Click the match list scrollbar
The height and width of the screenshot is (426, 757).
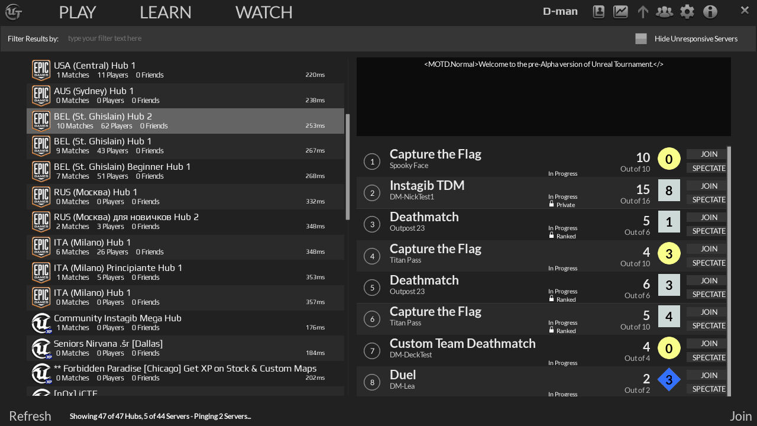pos(729,271)
